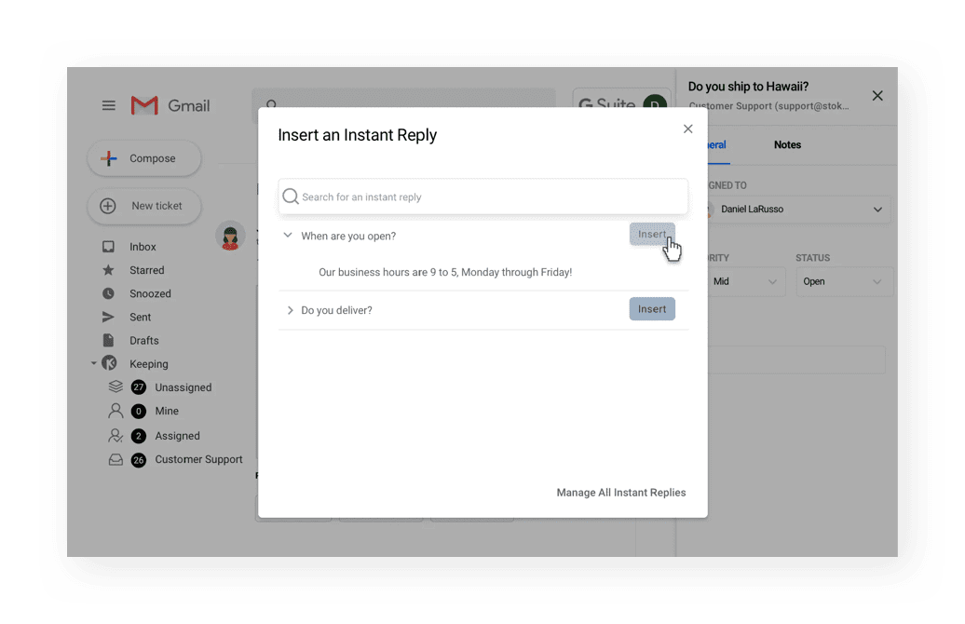
Task: Click the 'Insert an Instant Reply' heading
Action: (x=357, y=135)
